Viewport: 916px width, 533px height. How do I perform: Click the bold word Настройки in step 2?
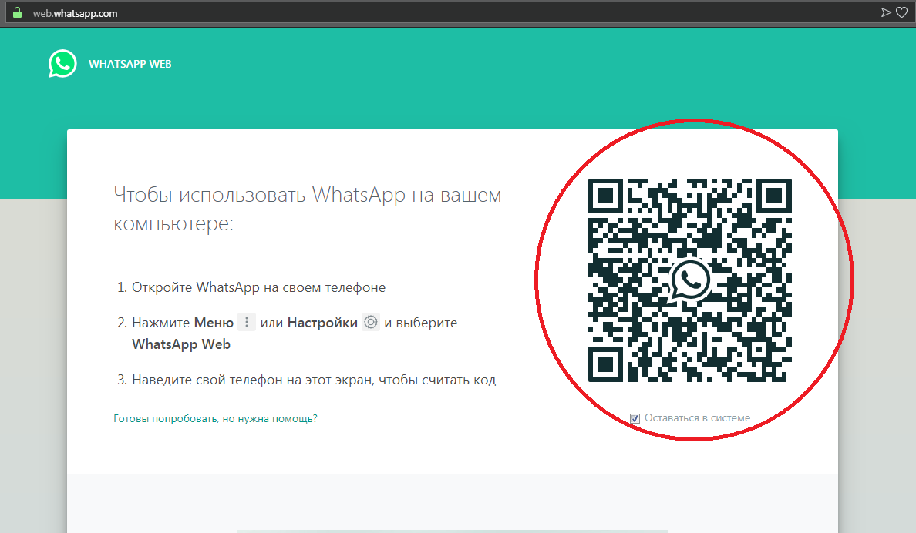point(322,323)
